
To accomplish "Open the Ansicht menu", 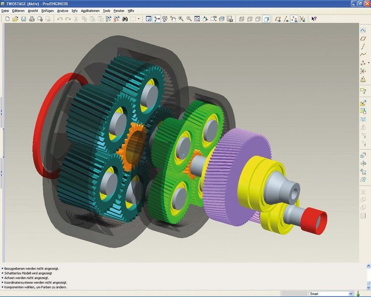I will (x=33, y=11).
